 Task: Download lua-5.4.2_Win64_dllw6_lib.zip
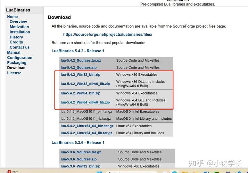click(x=85, y=102)
